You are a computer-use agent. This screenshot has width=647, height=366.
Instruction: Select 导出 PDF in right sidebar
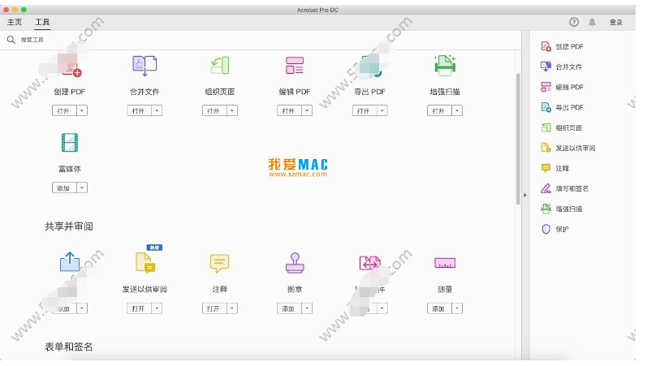tap(562, 107)
